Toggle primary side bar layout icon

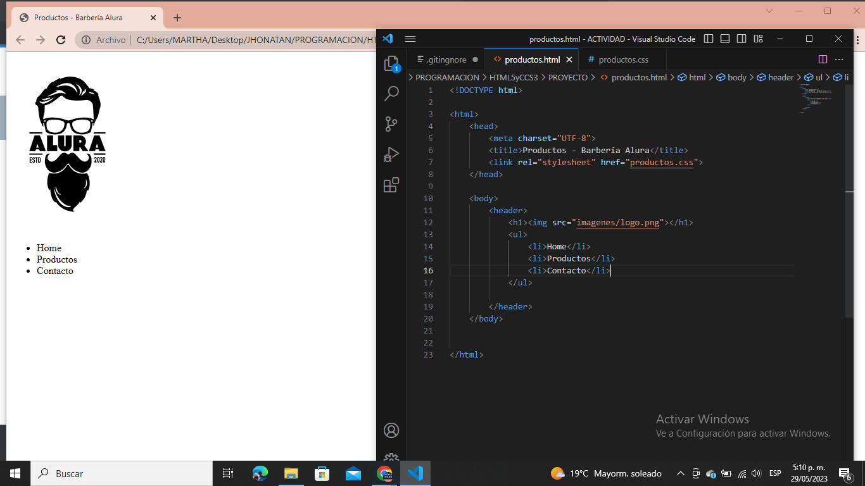[709, 39]
